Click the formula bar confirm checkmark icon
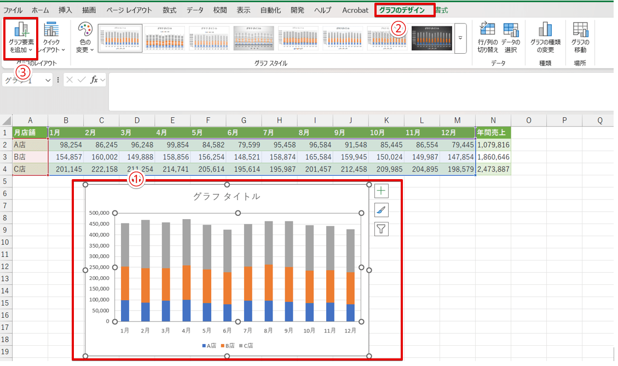The width and height of the screenshot is (618, 366). [82, 80]
